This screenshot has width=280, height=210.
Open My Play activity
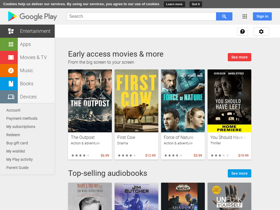tap(19, 159)
